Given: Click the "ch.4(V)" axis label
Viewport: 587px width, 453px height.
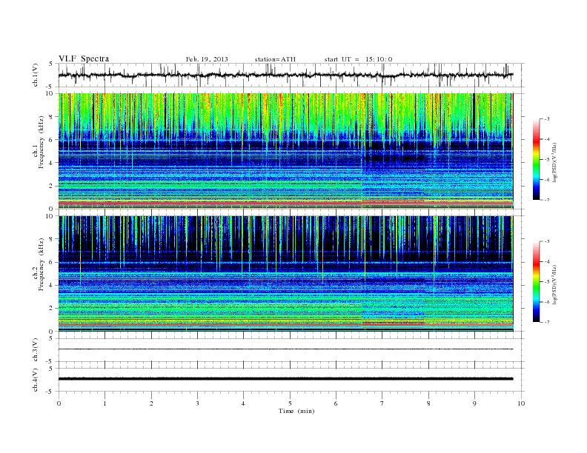Looking at the screenshot, I should (36, 380).
